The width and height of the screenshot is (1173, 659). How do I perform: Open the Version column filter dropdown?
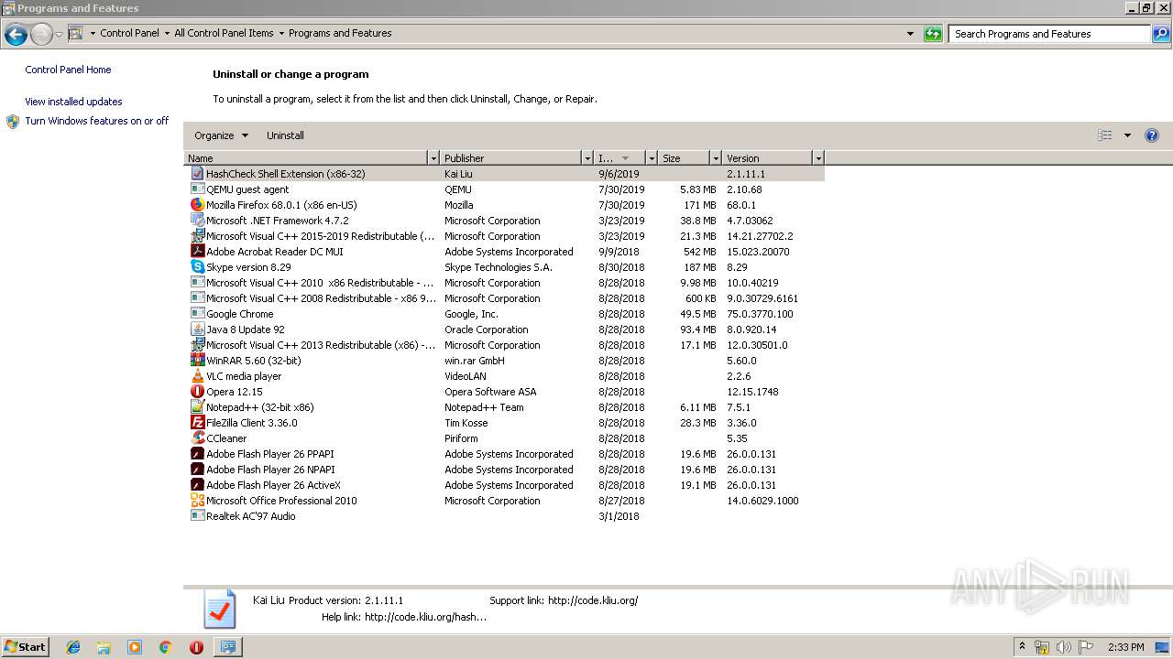[x=818, y=158]
